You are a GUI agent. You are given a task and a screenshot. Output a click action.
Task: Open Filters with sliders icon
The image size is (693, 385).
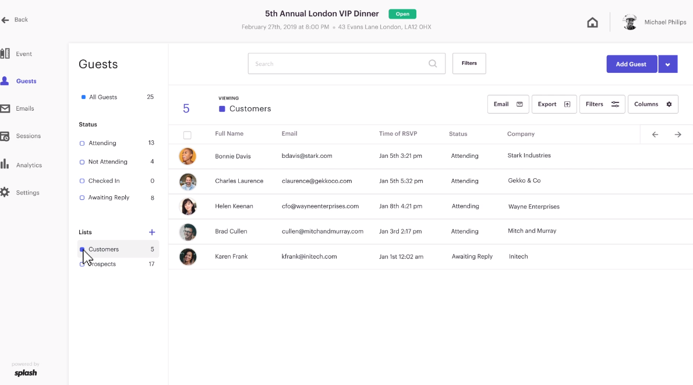click(602, 104)
